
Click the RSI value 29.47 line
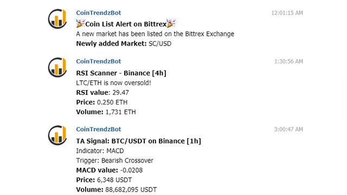[x=102, y=93]
